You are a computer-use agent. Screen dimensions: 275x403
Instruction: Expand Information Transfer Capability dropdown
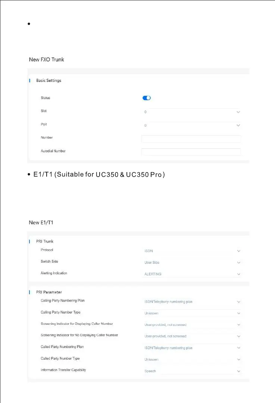(x=191, y=371)
